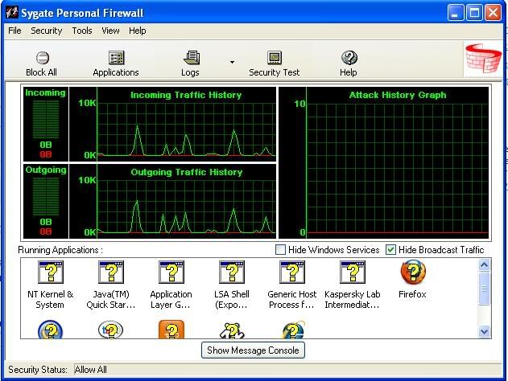Select the Generic Host Process application icon
Viewport: 508px width, 381px height.
tap(292, 272)
